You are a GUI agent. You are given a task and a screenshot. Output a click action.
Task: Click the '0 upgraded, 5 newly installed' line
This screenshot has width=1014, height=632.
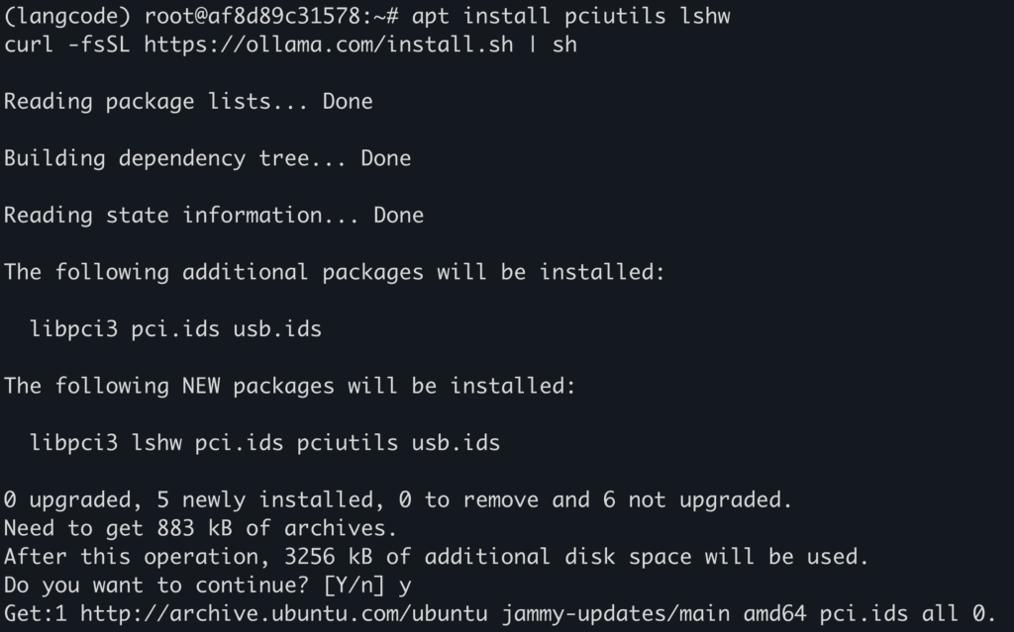coord(398,500)
